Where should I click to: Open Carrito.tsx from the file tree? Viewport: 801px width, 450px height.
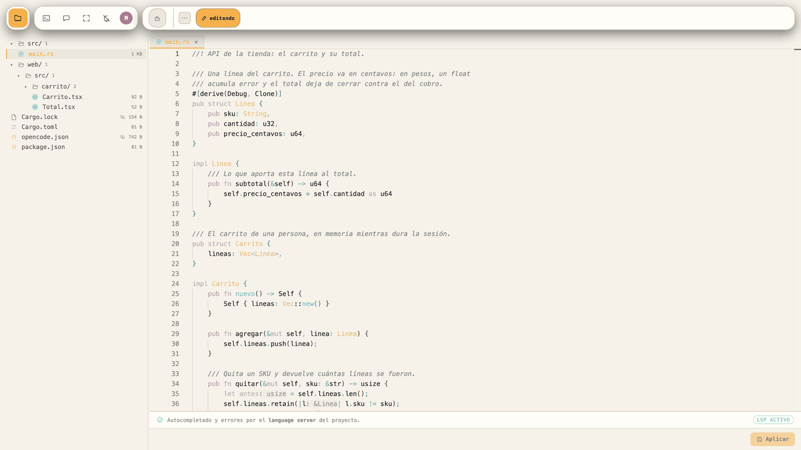click(76, 97)
